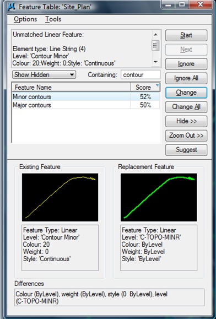Minimize the Feature Table window

point(168,4)
